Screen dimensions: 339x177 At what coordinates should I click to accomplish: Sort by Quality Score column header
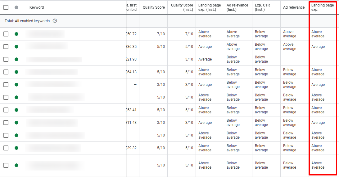(153, 7)
